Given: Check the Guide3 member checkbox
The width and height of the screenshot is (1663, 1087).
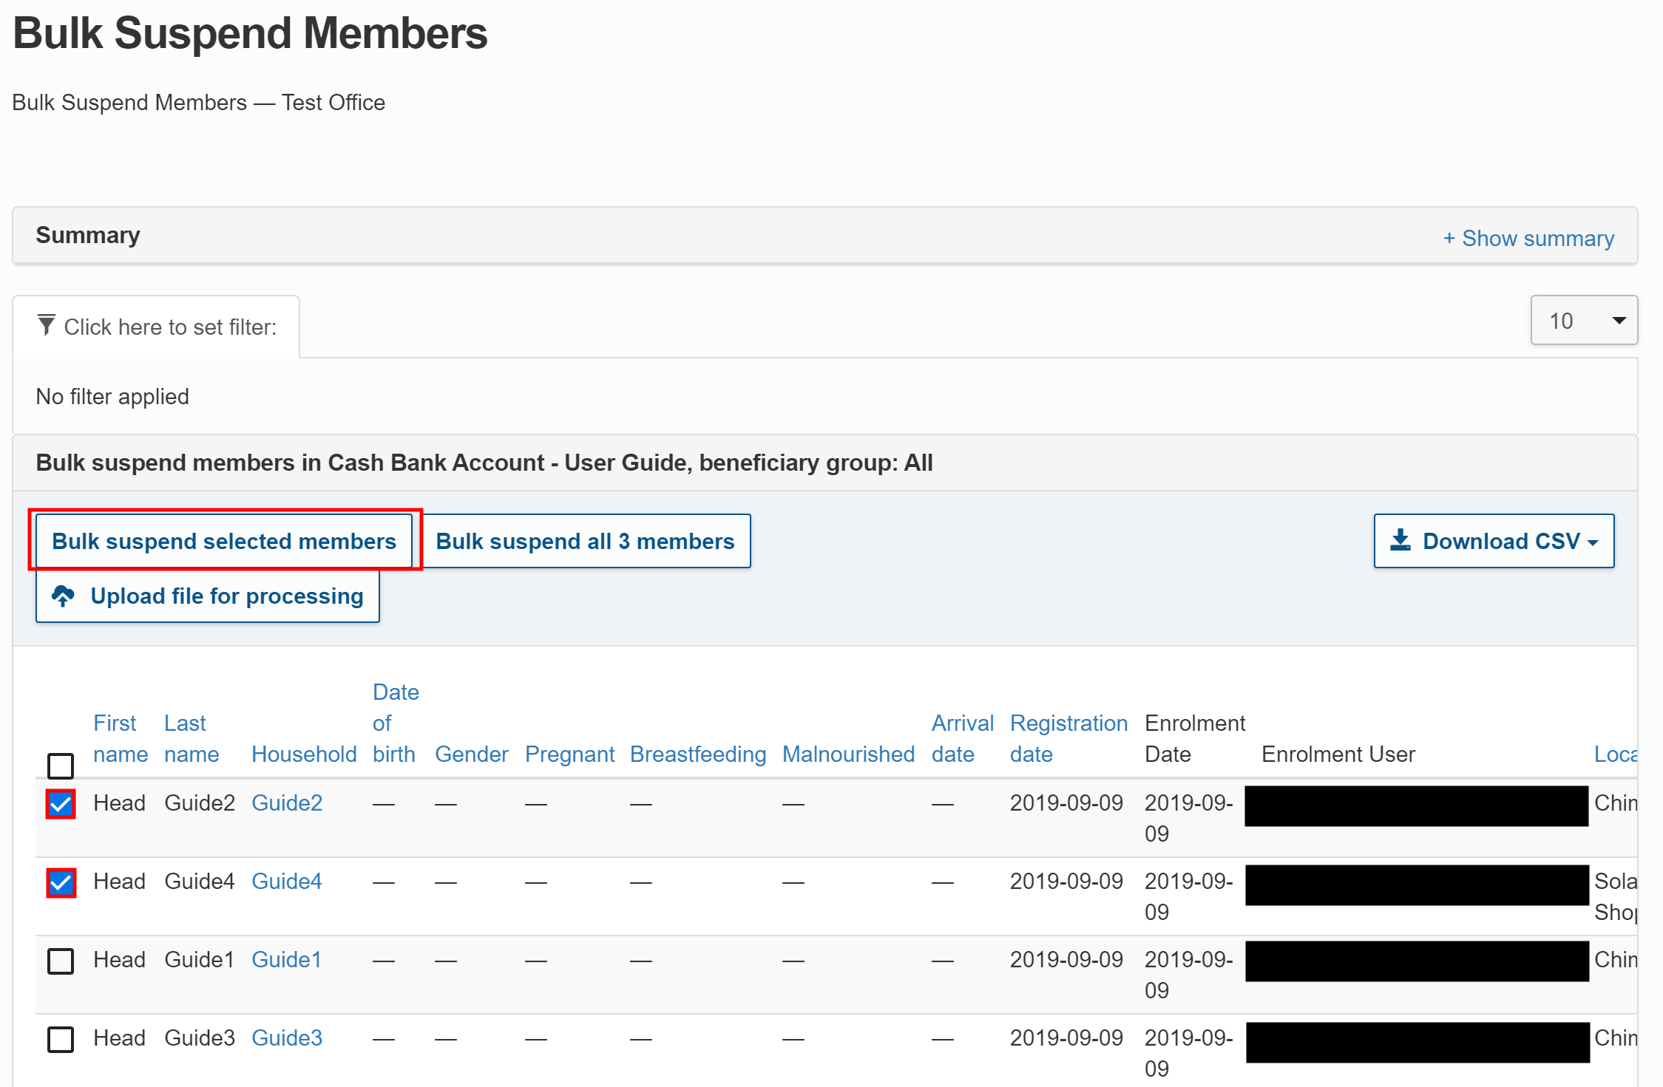Looking at the screenshot, I should 61,1039.
